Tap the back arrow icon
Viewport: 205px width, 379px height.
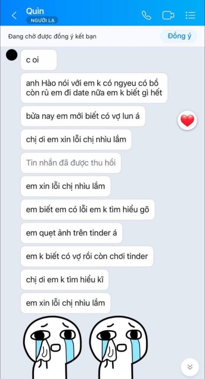[14, 16]
